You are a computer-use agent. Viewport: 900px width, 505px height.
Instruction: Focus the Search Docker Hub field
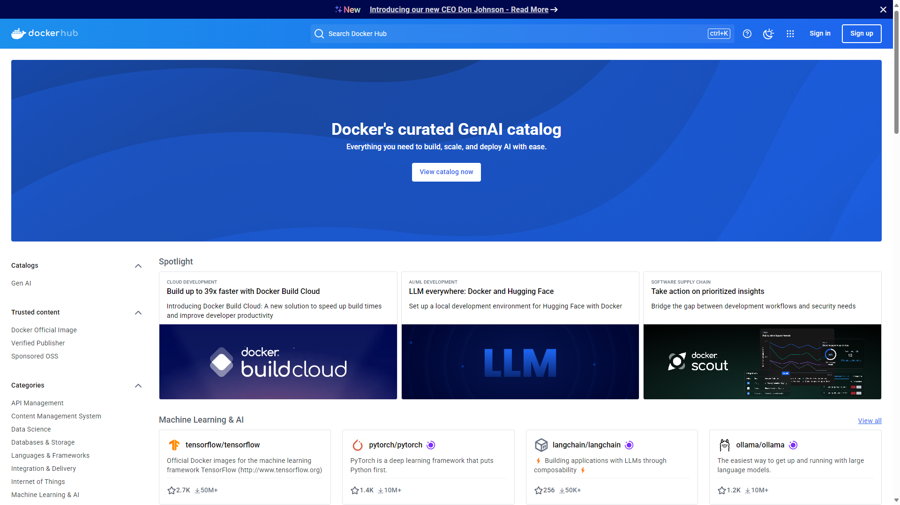[x=522, y=34]
